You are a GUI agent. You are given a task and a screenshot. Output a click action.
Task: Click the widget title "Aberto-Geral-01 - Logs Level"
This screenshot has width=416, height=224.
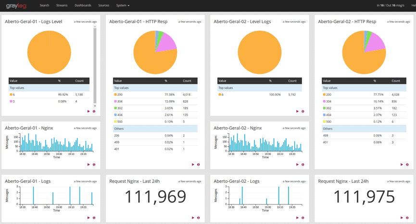(x=34, y=22)
